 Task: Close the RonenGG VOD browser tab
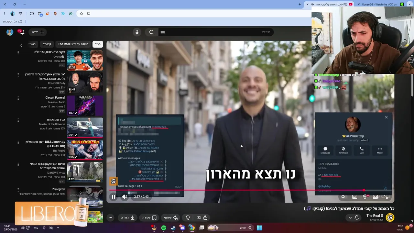pyautogui.click(x=358, y=4)
